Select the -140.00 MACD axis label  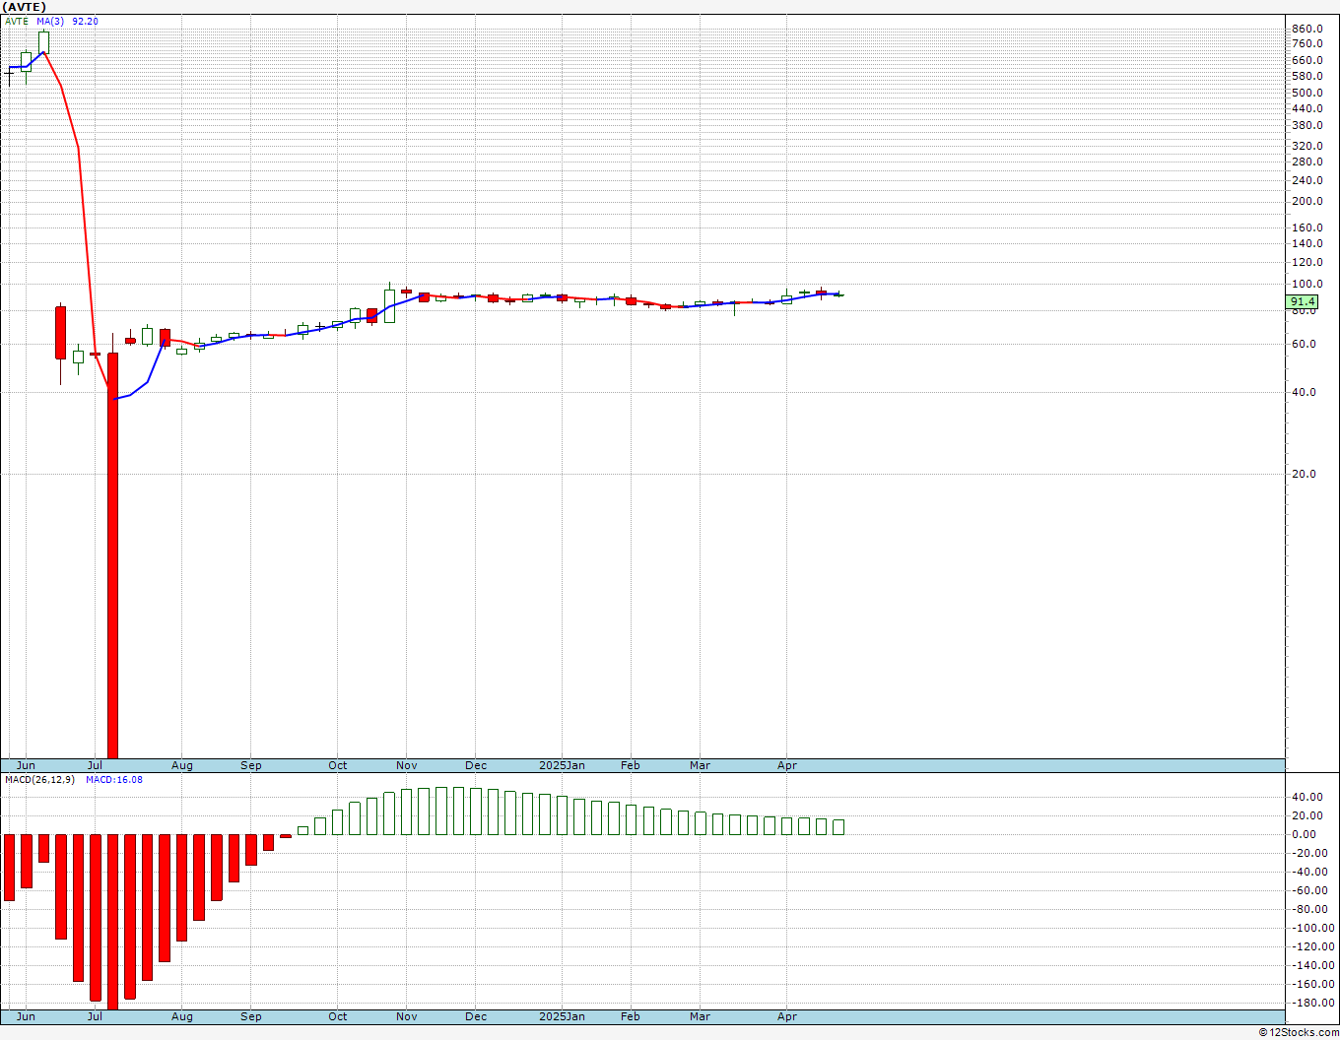tap(1312, 965)
